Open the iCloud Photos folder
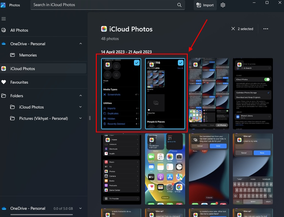Viewport: 284px width, 217px height. coord(32,107)
